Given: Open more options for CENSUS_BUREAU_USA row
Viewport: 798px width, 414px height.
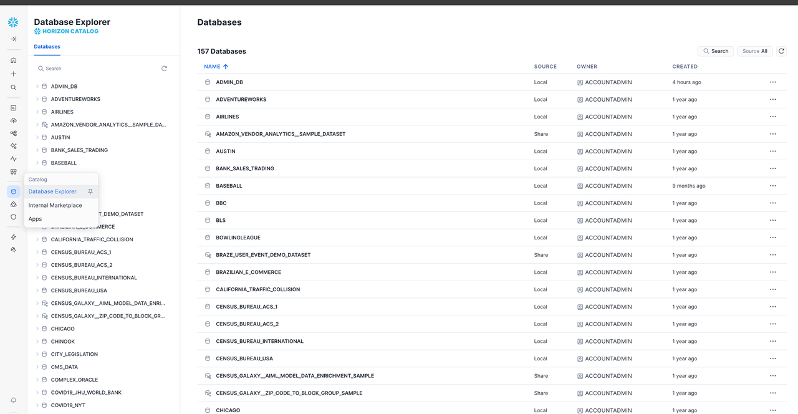Looking at the screenshot, I should click(772, 359).
